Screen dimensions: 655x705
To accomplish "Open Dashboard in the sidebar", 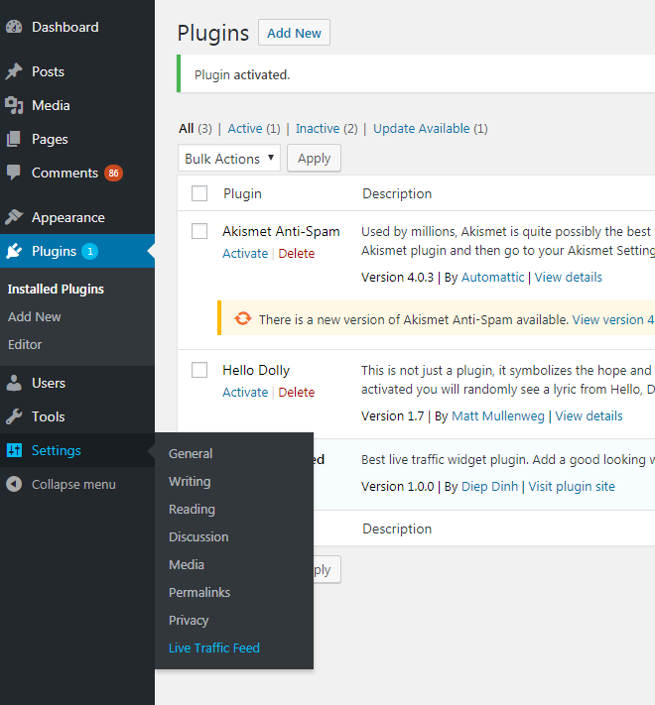I will coord(65,27).
